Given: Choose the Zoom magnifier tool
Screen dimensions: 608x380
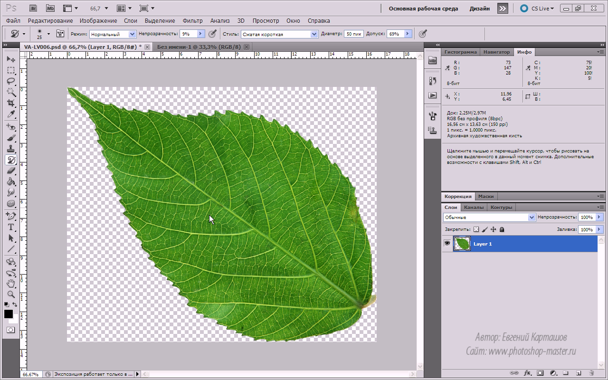Looking at the screenshot, I should coord(11,294).
